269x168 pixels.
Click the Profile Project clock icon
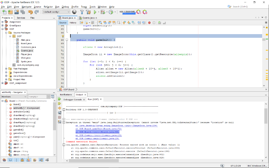pos(111,12)
